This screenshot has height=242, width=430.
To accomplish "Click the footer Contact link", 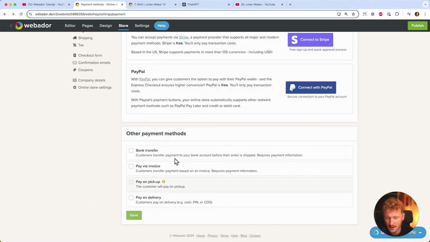I will click(255, 236).
